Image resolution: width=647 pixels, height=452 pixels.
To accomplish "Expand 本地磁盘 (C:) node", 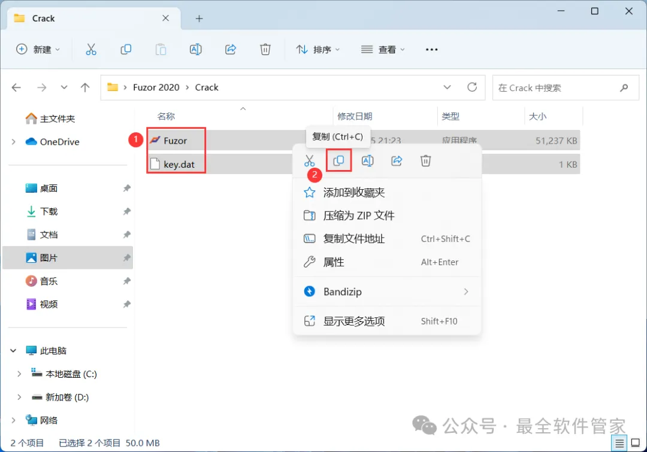I will [x=19, y=374].
